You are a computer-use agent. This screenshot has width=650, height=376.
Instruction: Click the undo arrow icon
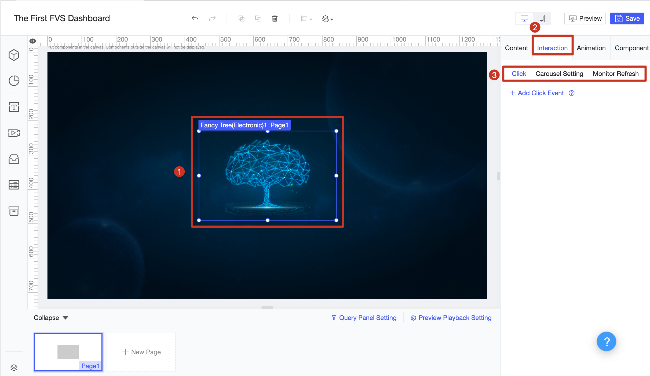pyautogui.click(x=195, y=19)
